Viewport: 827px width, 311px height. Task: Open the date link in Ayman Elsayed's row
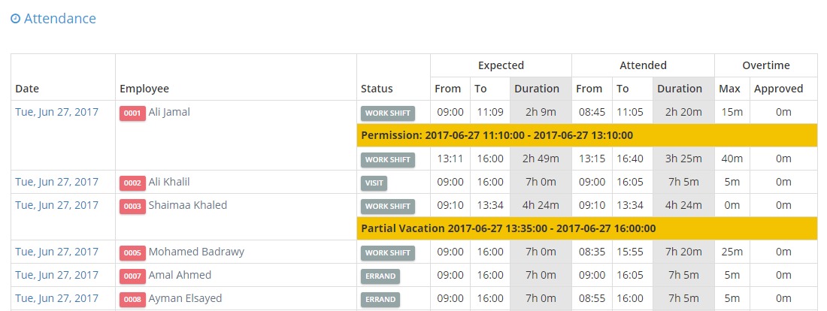56,298
